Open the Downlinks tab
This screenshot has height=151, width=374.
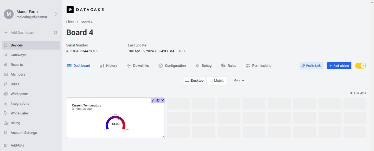click(x=138, y=66)
